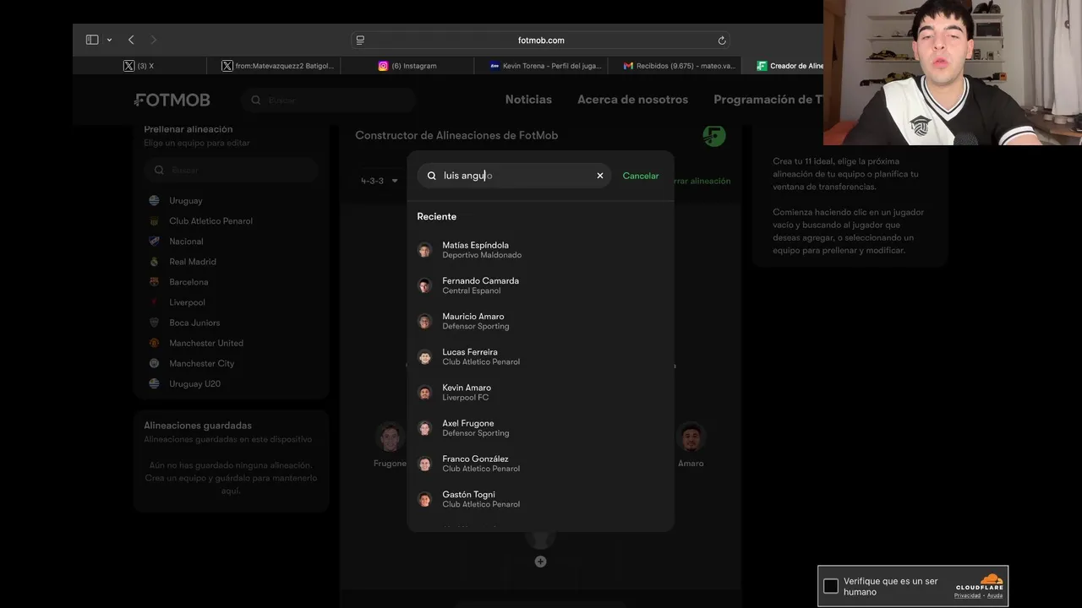The width and height of the screenshot is (1082, 608).
Task: Click the Amaro player on the pitch
Action: [x=691, y=445]
